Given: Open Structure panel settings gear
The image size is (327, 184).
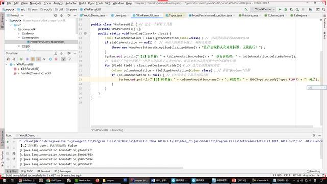Looking at the screenshot, I should [69, 53].
